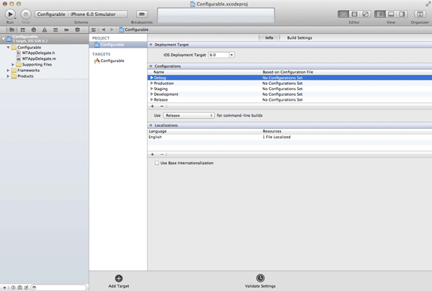Viewport: 432px width, 291px height.
Task: Open MTAppDelegate.m file
Action: [37, 58]
